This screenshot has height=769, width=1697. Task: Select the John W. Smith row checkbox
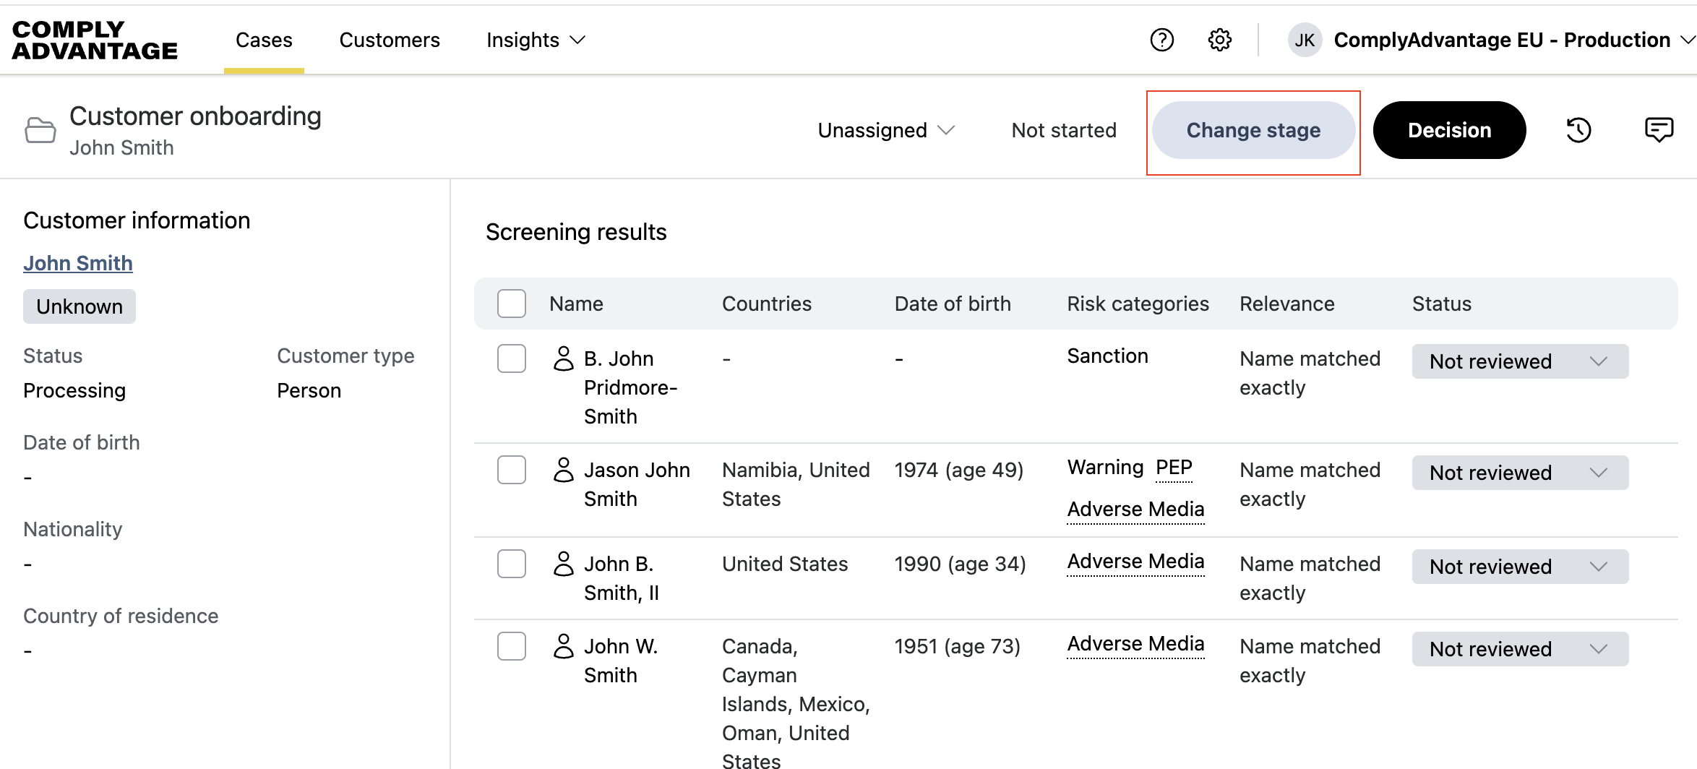[511, 646]
